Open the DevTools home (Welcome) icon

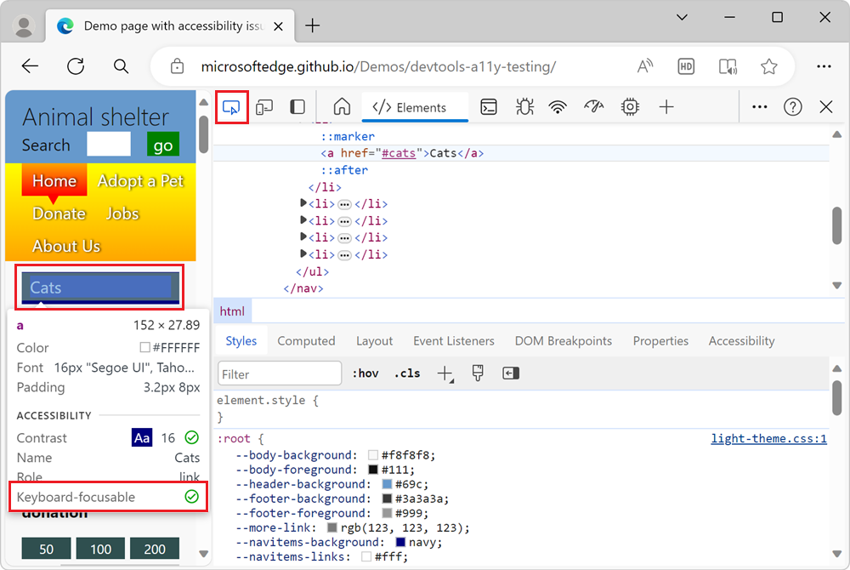pyautogui.click(x=342, y=107)
